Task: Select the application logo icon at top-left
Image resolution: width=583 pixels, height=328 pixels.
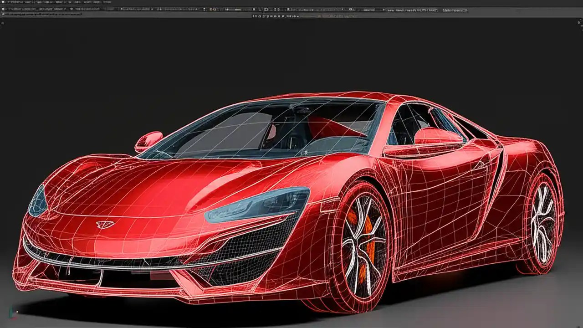Action: 3,2
